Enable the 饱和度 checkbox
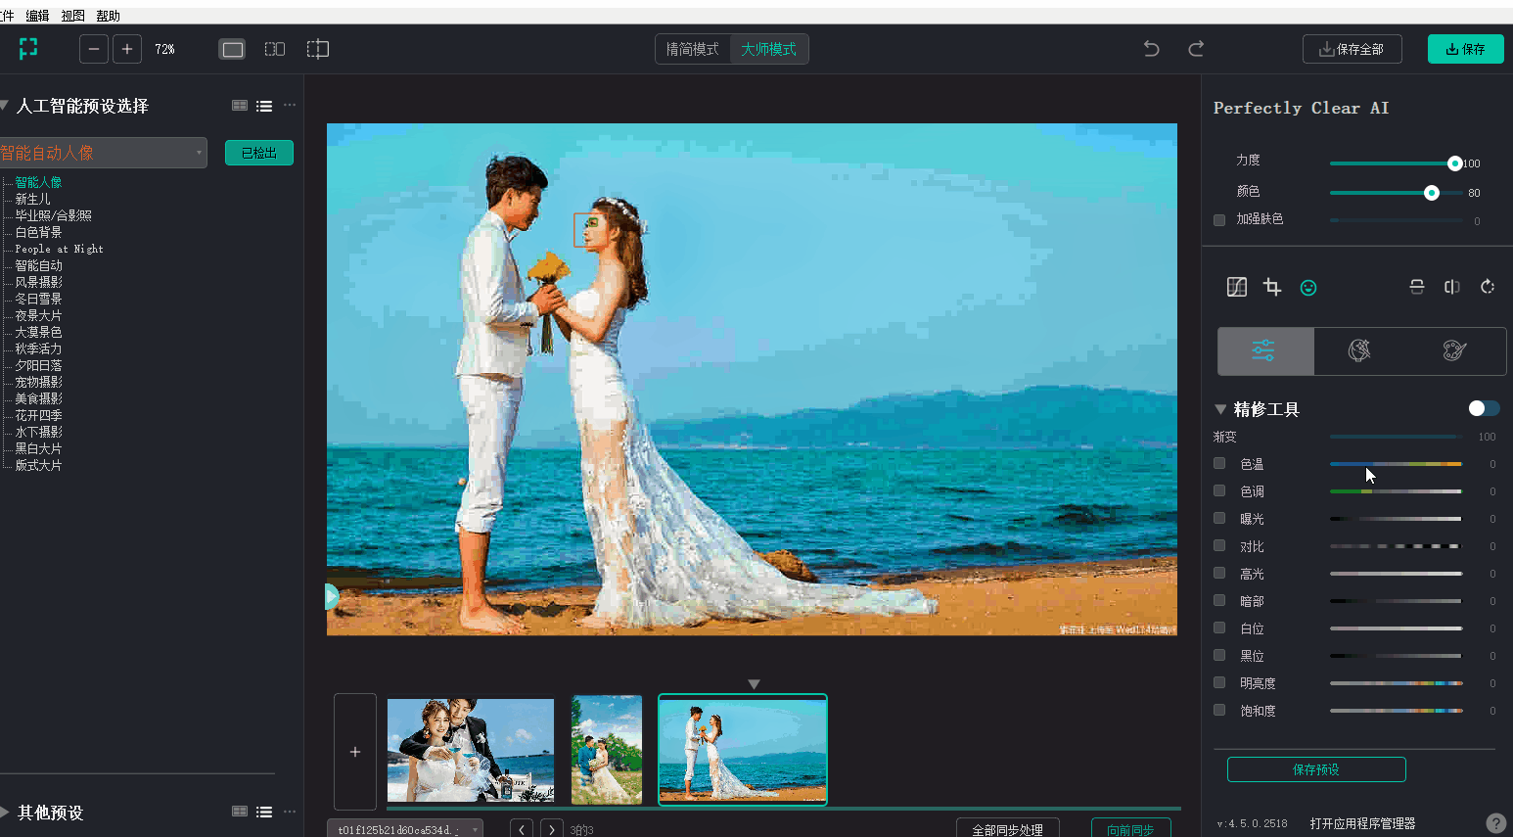 (x=1219, y=710)
